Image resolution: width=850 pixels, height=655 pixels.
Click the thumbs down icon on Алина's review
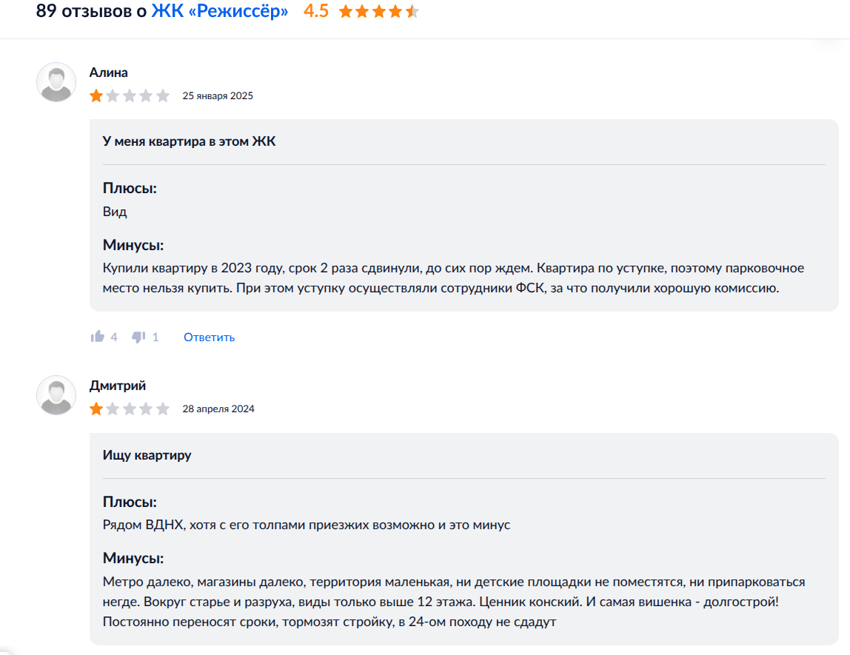pos(138,337)
